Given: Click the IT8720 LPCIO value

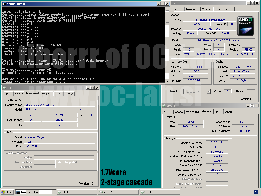Looking at the screenshot, I should click(60, 125).
